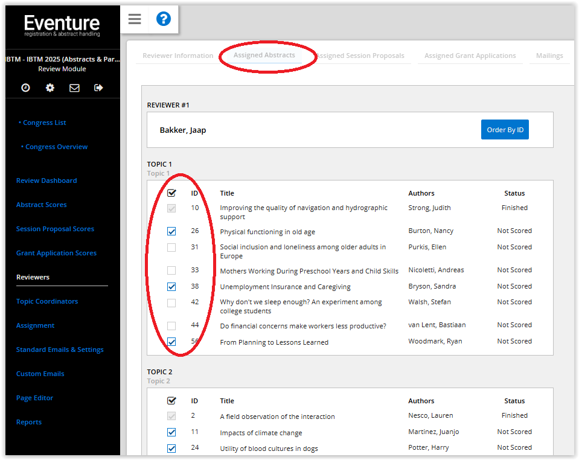
Task: Click title Impacts of climate change
Action: point(261,433)
